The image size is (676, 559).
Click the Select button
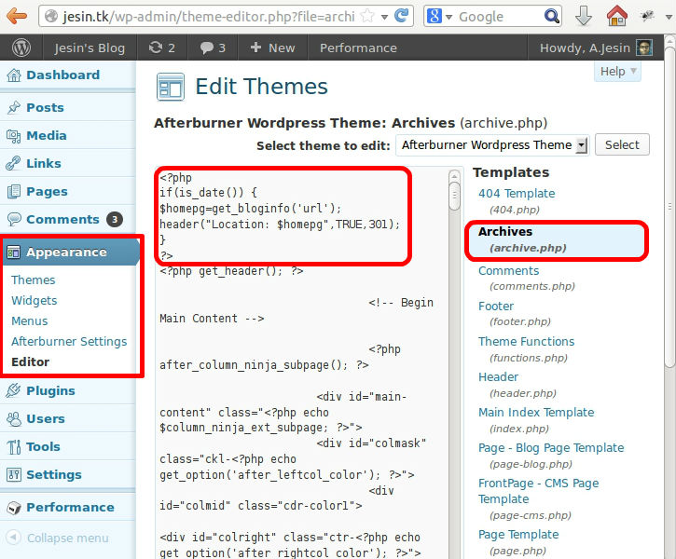[x=622, y=145]
